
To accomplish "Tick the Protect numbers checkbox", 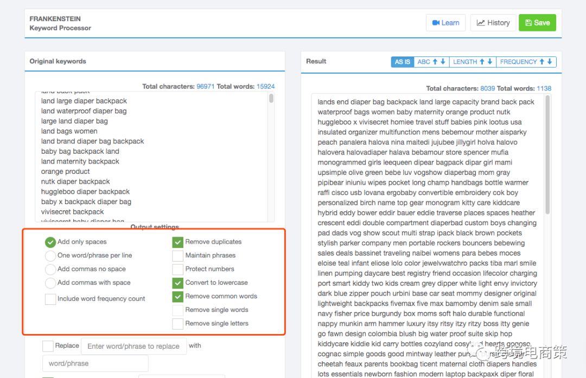I will pos(177,269).
